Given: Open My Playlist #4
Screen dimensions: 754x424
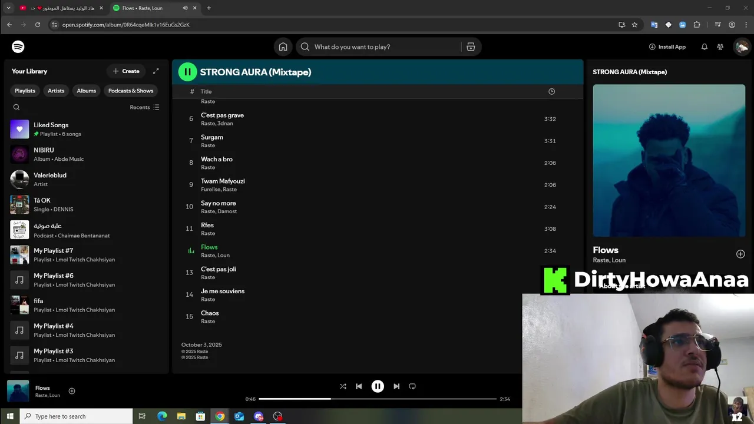Looking at the screenshot, I should tap(85, 330).
